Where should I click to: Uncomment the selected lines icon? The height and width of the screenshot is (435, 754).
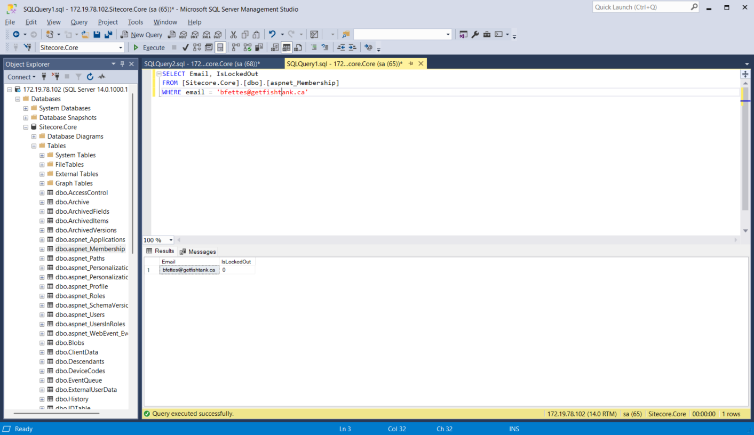(324, 47)
